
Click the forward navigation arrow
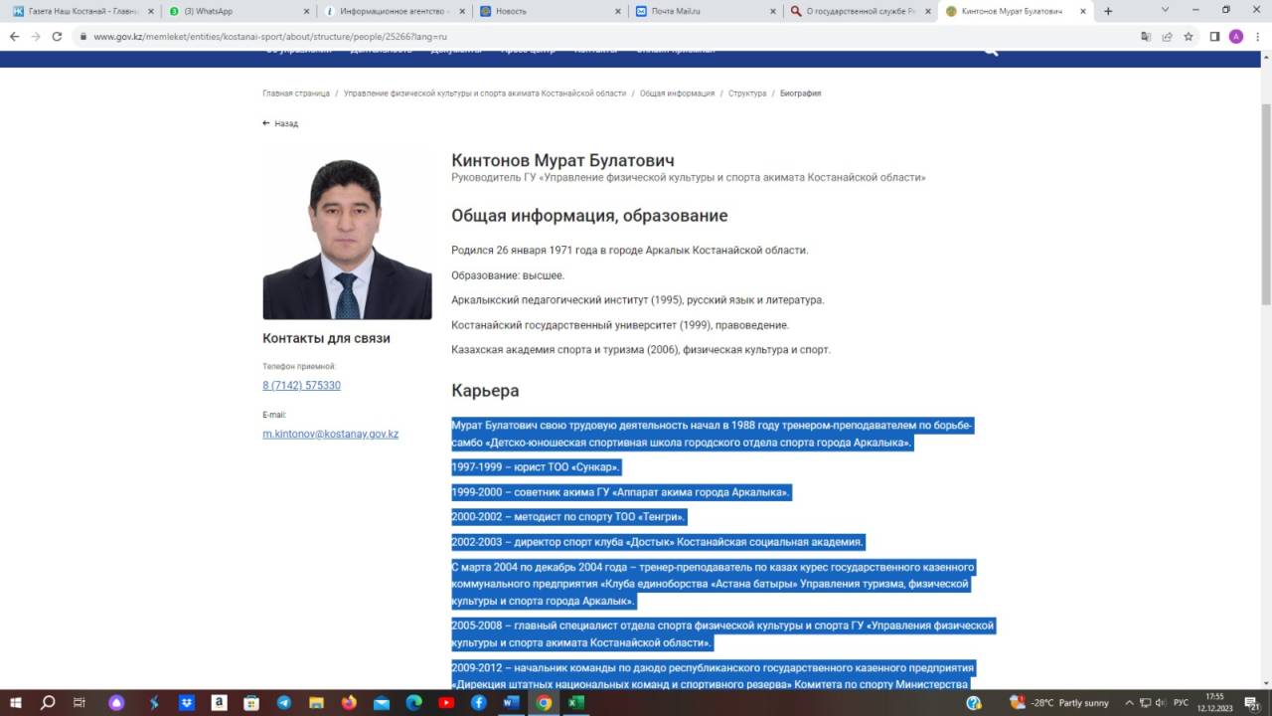point(36,37)
